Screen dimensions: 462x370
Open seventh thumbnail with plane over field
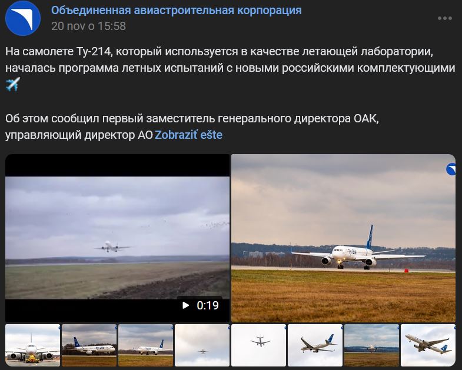click(x=371, y=345)
